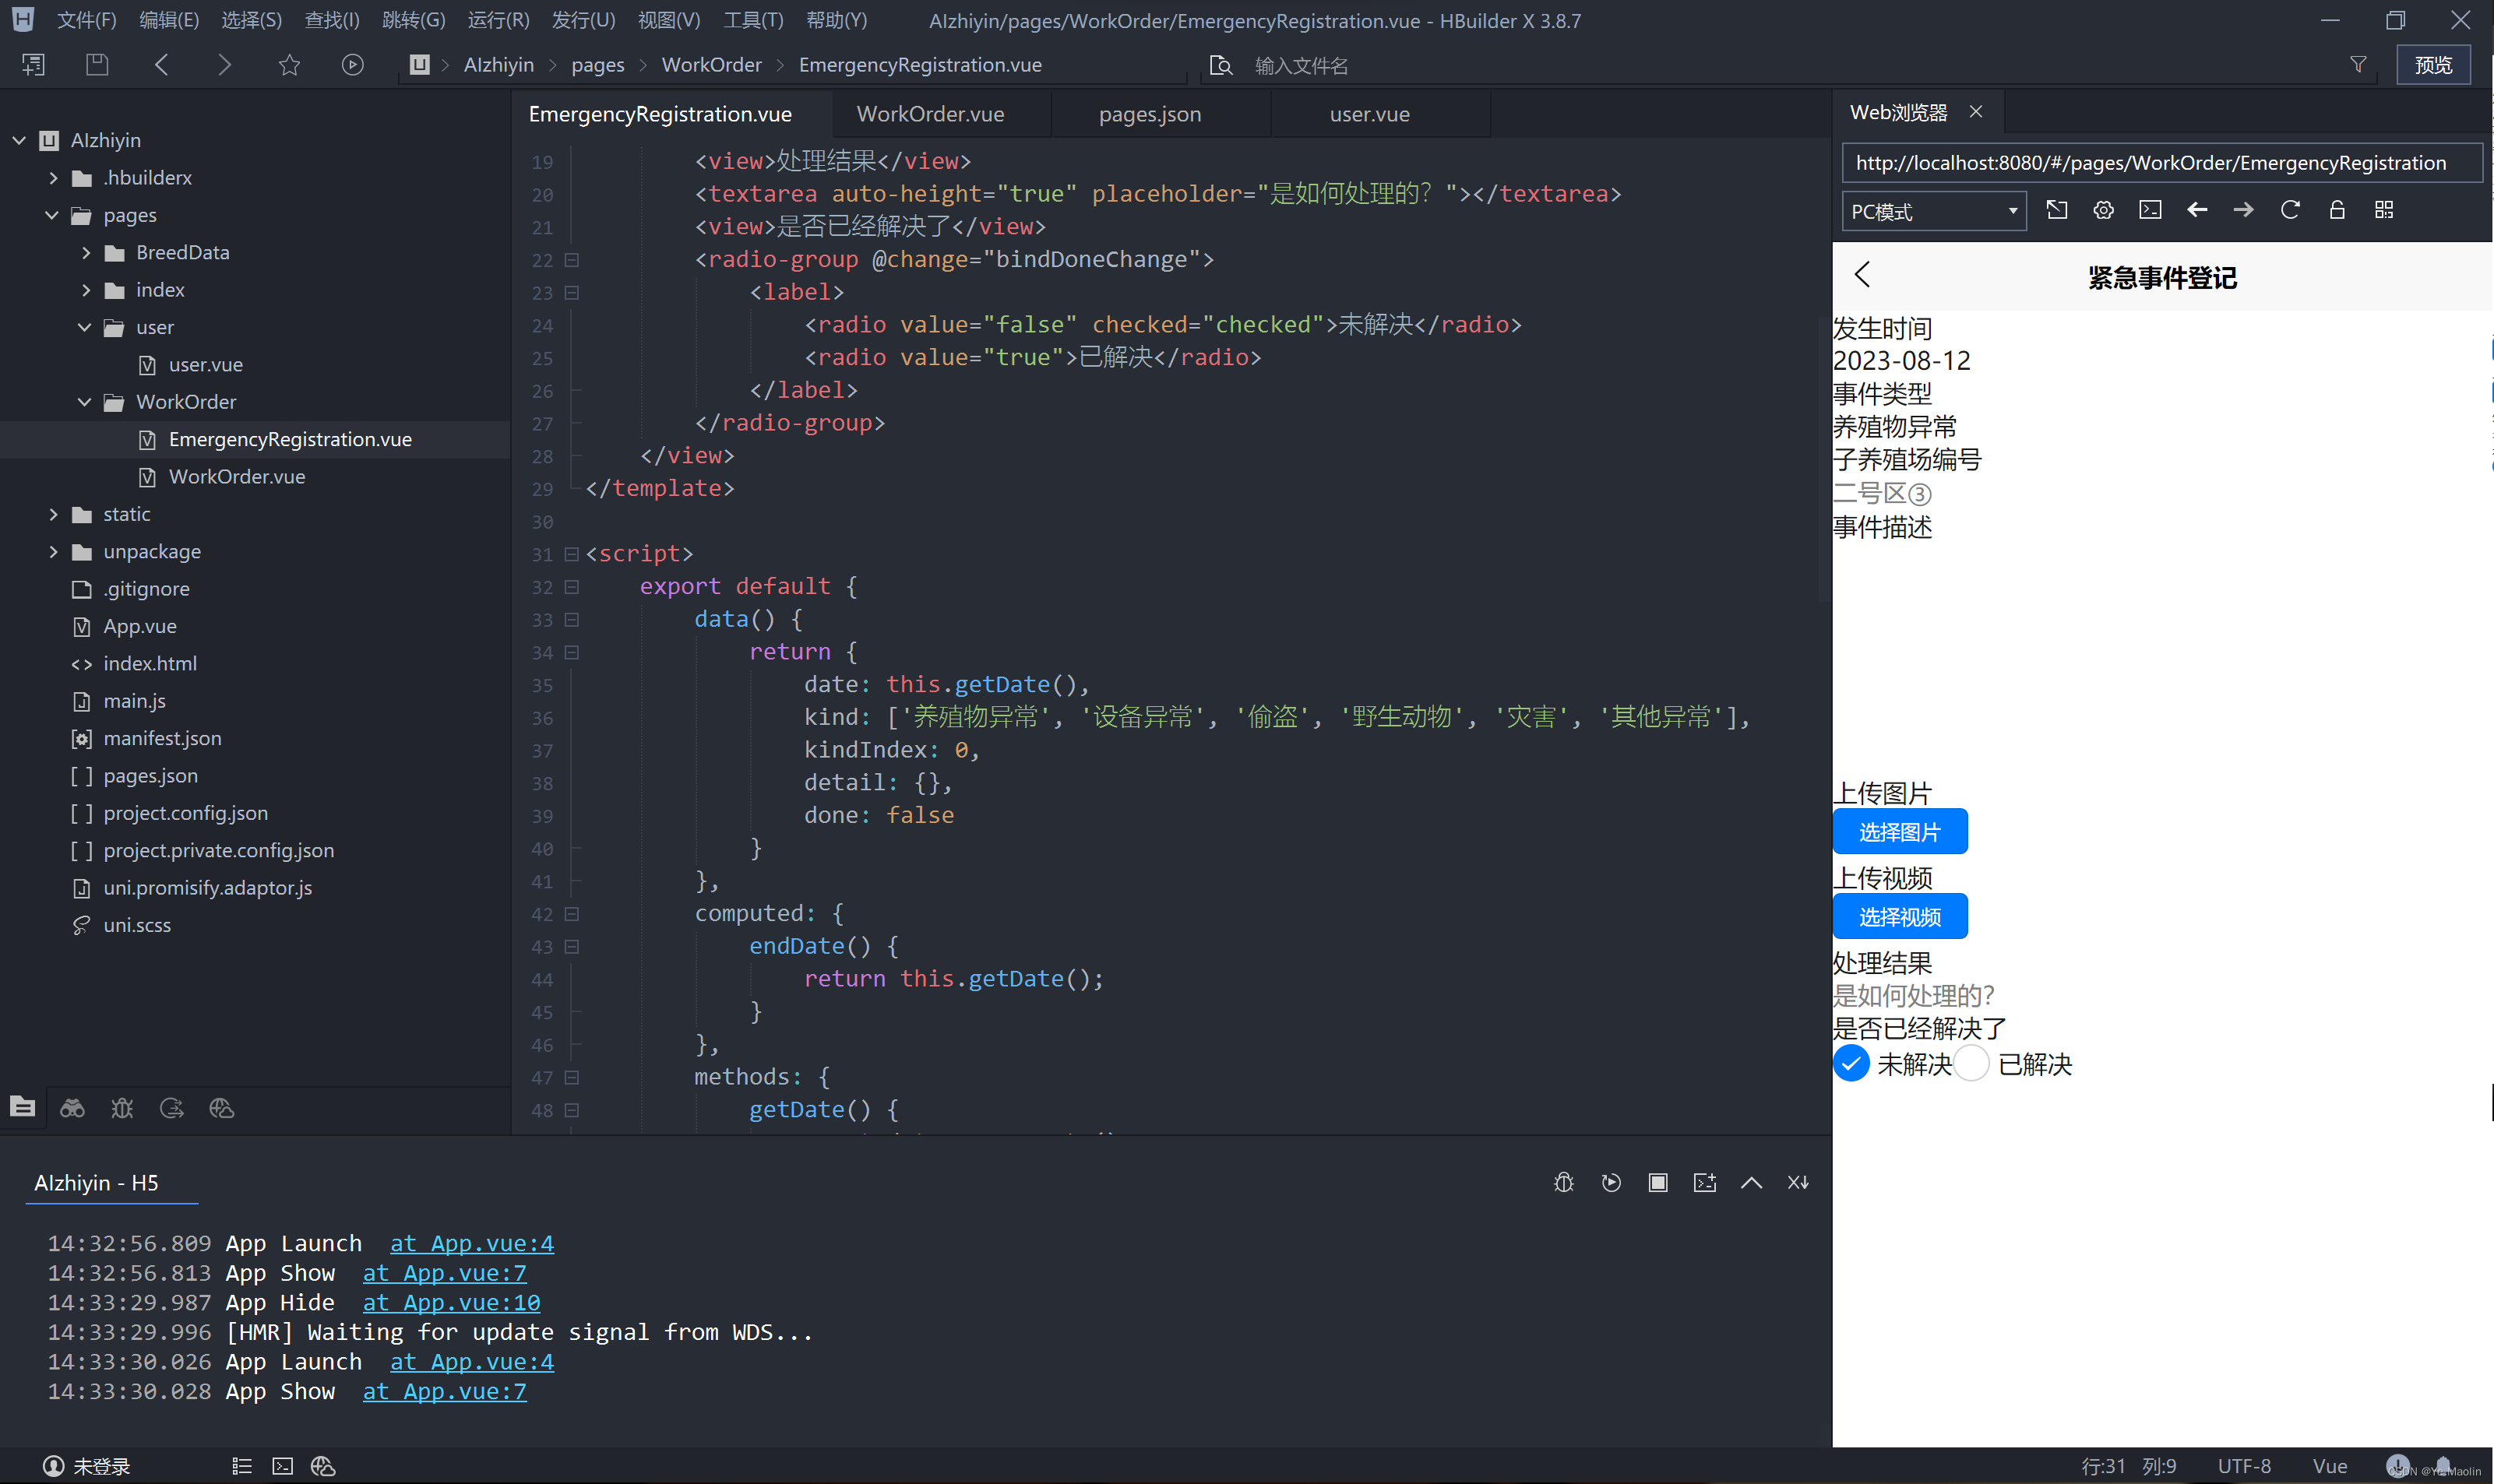Toggle code fold at line 31 script
The width and height of the screenshot is (2494, 1484).
pyautogui.click(x=571, y=554)
